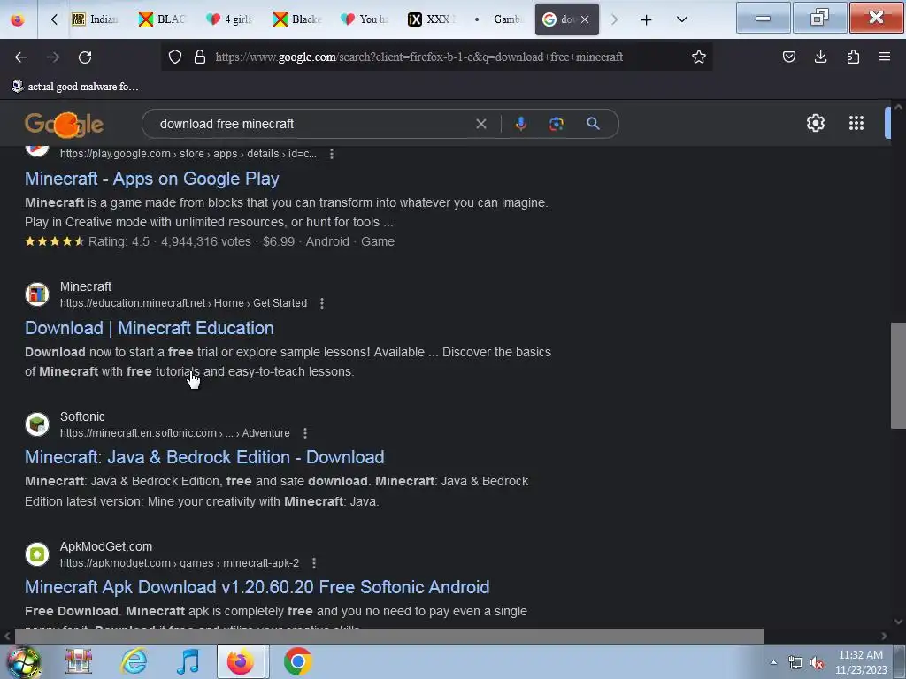Switch to the BLAC tab
This screenshot has height=679, width=906.
click(163, 19)
